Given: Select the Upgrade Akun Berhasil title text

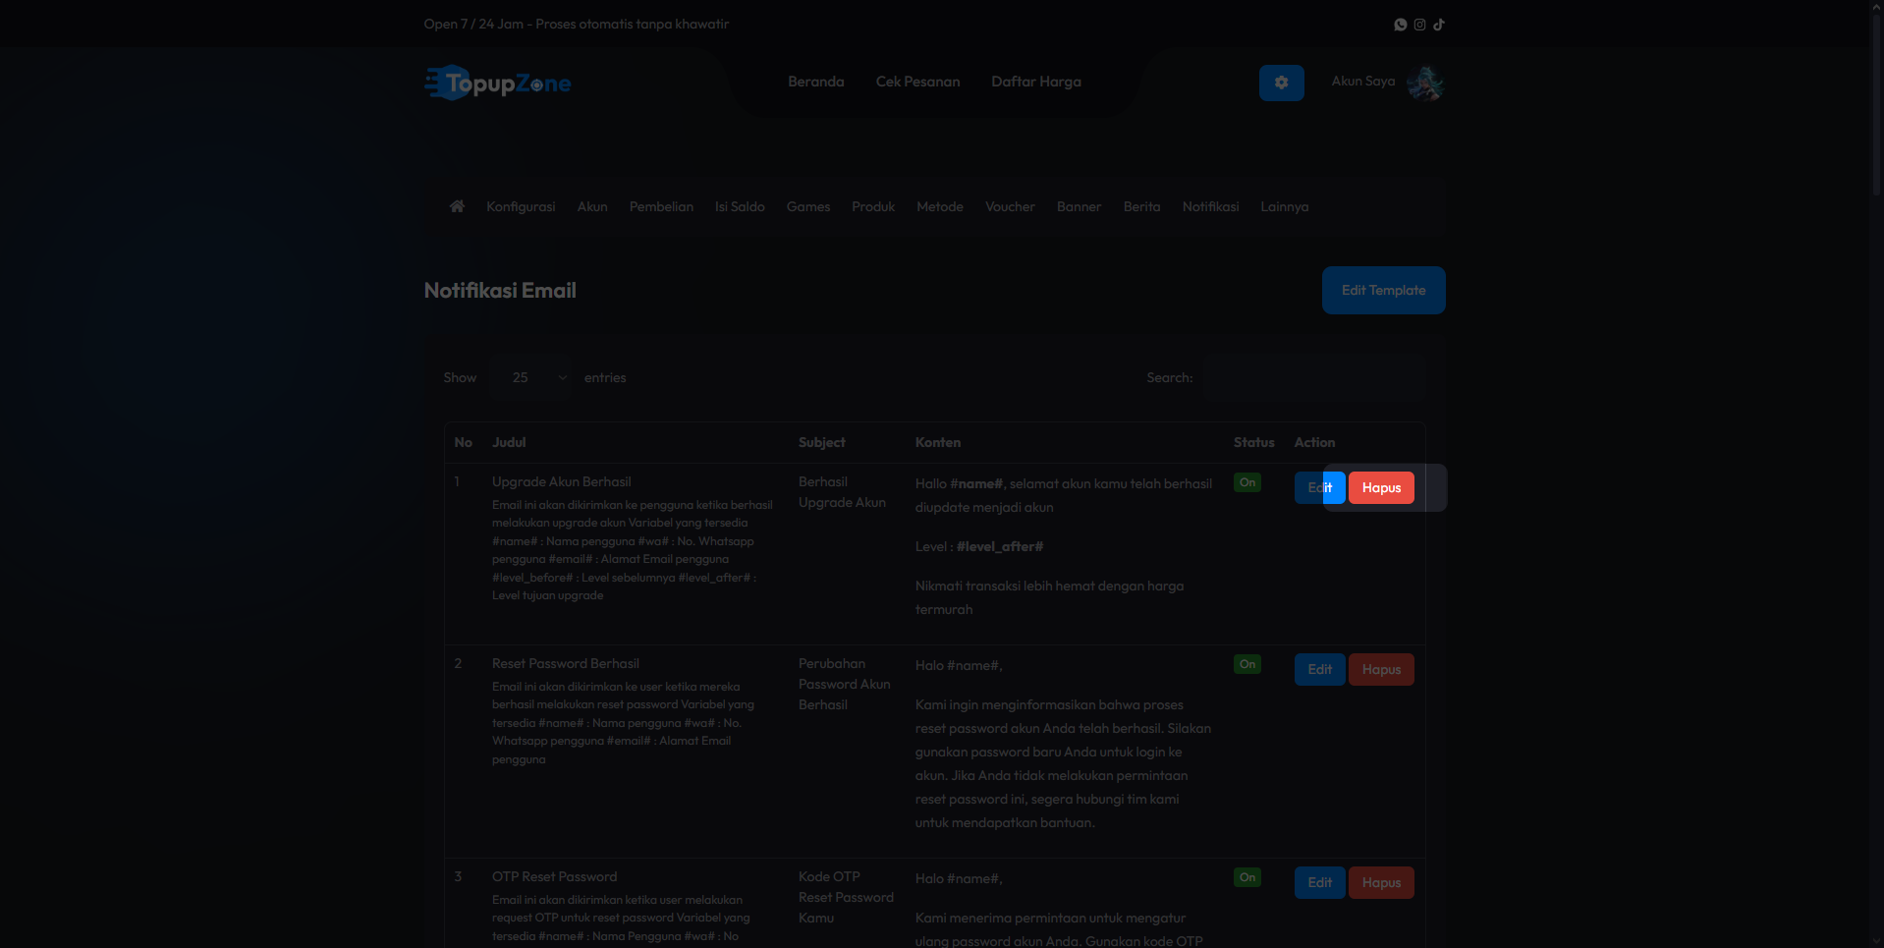Looking at the screenshot, I should pos(561,481).
